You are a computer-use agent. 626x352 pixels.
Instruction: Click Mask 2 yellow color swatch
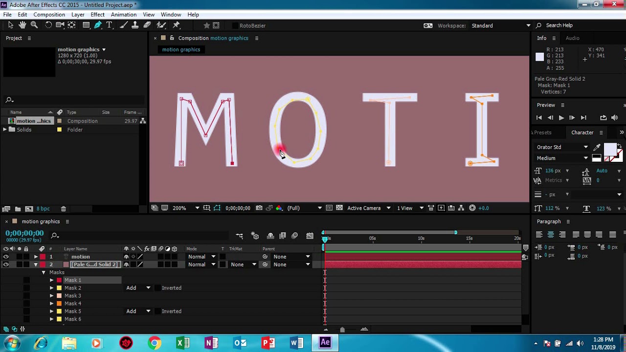(59, 288)
